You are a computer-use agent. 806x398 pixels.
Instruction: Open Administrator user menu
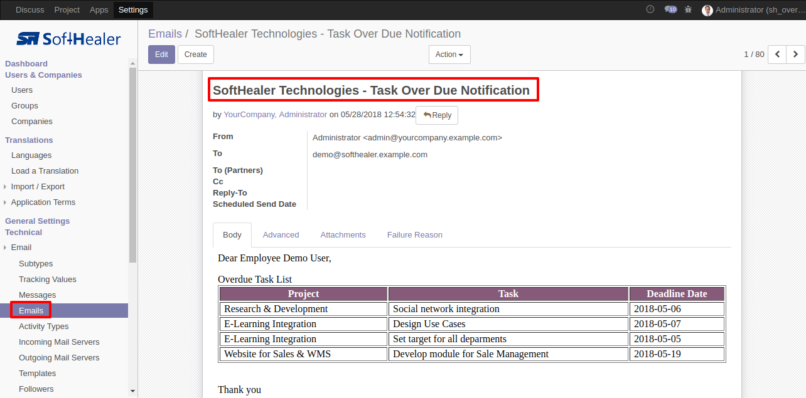coord(753,10)
